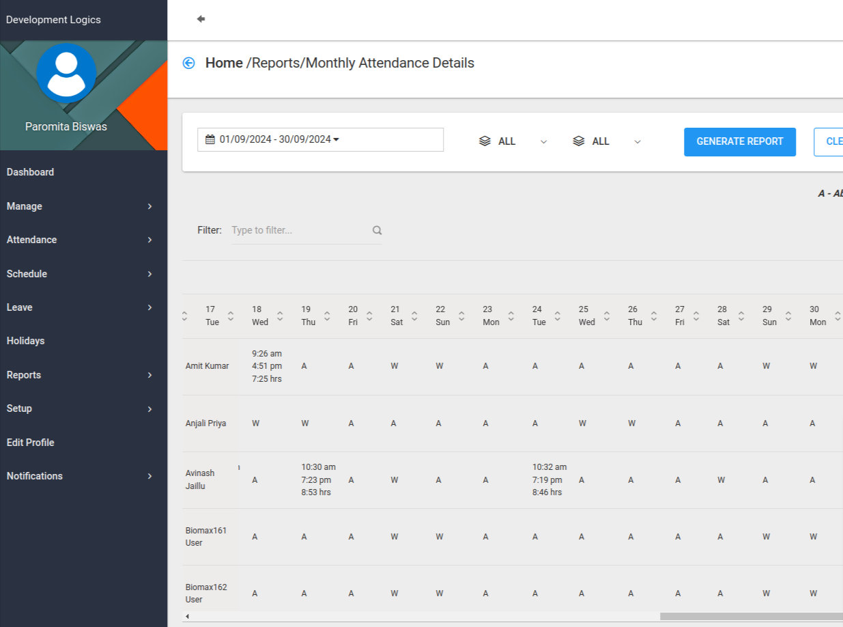Sort by the 25 Wed column
843x627 pixels.
[607, 316]
